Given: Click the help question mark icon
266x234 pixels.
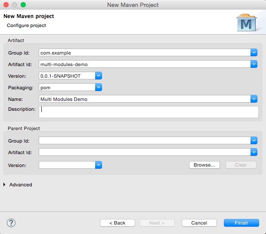Looking at the screenshot, I should pos(11,222).
